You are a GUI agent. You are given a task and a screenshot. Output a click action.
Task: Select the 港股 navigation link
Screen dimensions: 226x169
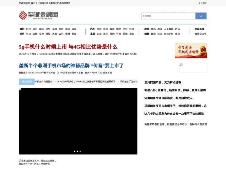pos(48,34)
